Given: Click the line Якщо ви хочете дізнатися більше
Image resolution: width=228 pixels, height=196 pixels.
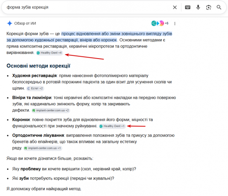Looking at the screenshot, I should click(50, 158).
